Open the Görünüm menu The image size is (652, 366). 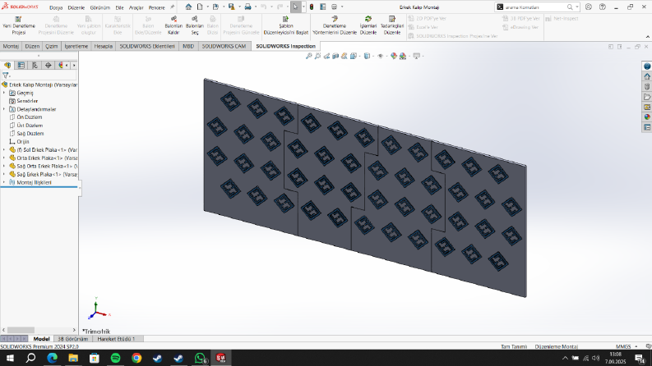[100, 7]
